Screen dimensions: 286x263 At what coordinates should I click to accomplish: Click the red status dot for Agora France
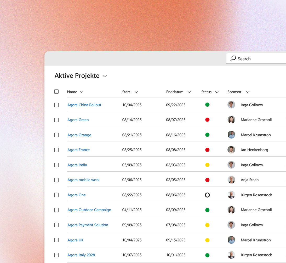click(207, 150)
